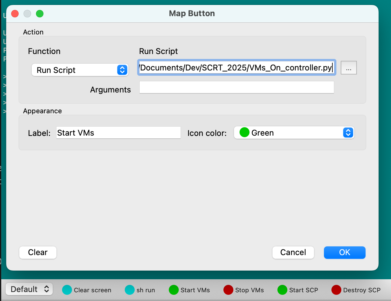Open the Function dropdown showing Run Script

80,70
